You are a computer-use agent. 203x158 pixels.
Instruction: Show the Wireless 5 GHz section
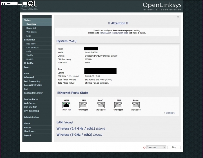click(x=98, y=135)
